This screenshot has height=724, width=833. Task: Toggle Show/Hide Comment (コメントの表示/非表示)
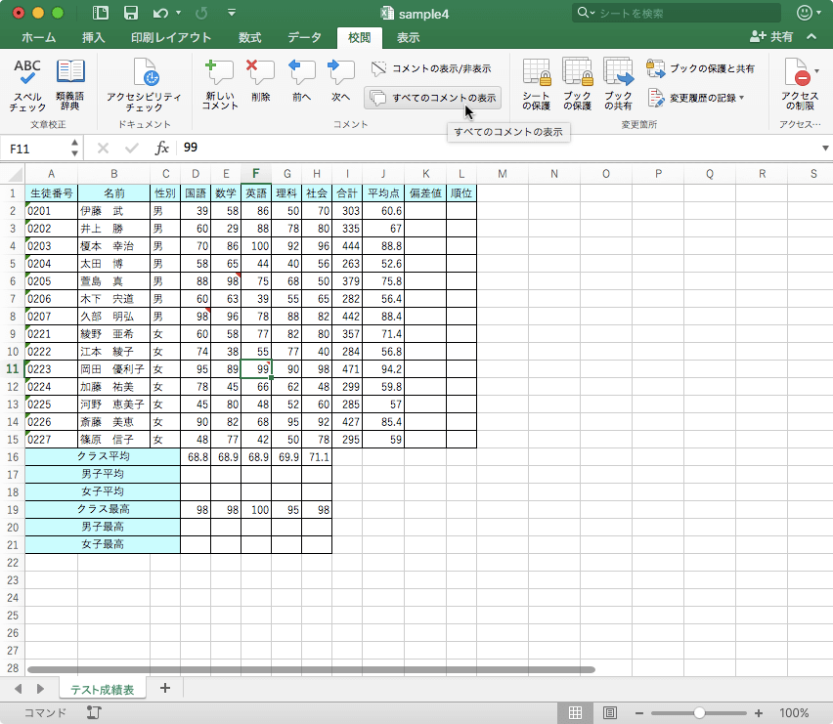(x=431, y=68)
